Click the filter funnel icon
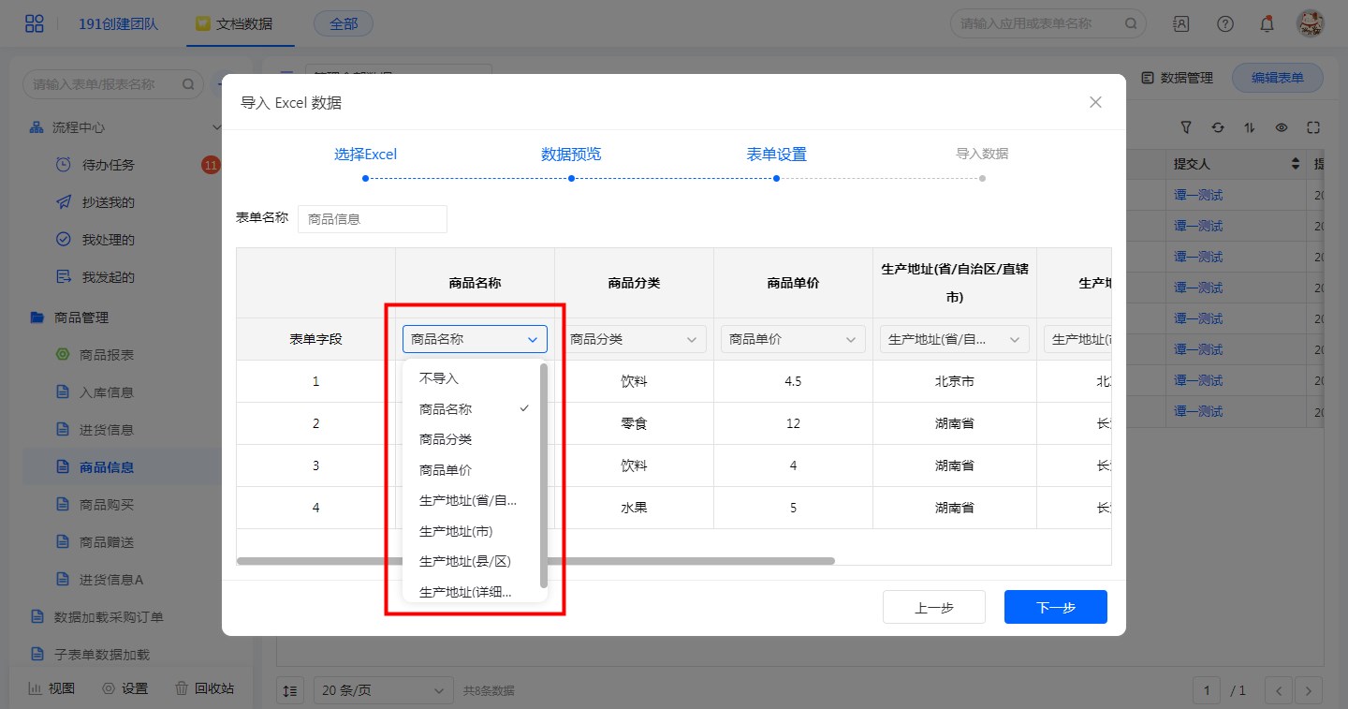 [x=1186, y=127]
